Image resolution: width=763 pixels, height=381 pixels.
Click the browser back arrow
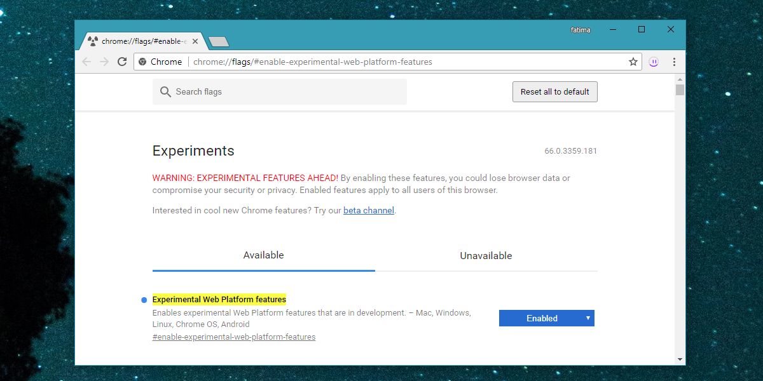tap(86, 62)
